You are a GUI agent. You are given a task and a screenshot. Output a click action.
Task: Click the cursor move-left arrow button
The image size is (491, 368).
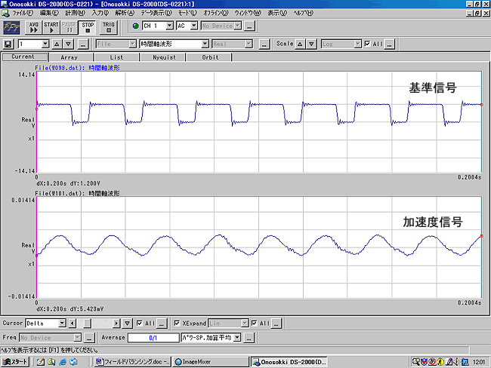73,324
